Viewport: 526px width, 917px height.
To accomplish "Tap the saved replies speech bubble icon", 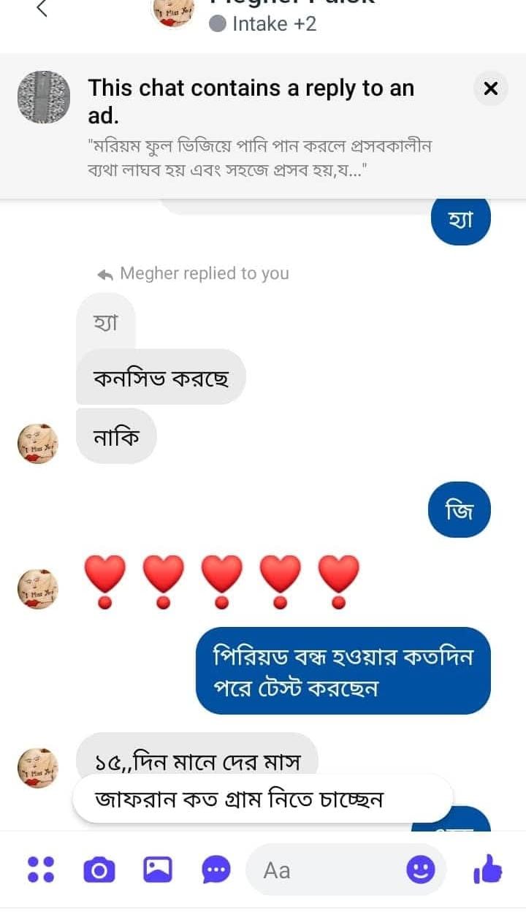I will (216, 870).
